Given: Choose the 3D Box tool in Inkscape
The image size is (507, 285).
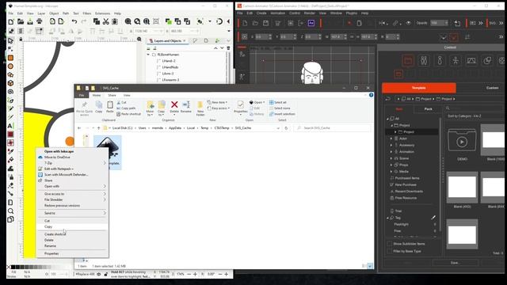Looking at the screenshot, I should [10, 83].
